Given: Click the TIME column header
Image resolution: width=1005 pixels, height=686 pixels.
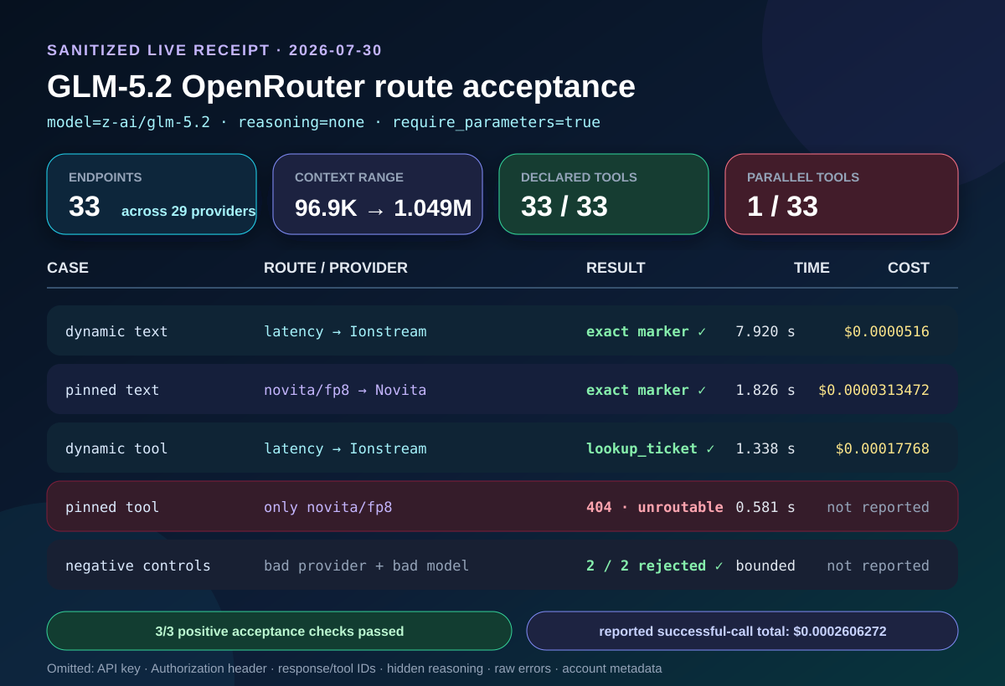Looking at the screenshot, I should pos(812,268).
